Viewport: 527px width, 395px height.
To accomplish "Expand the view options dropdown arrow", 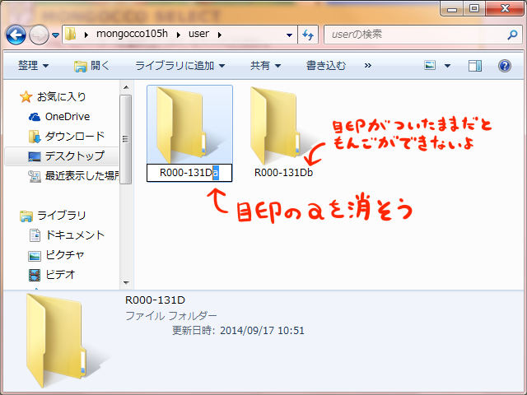I will pos(447,65).
